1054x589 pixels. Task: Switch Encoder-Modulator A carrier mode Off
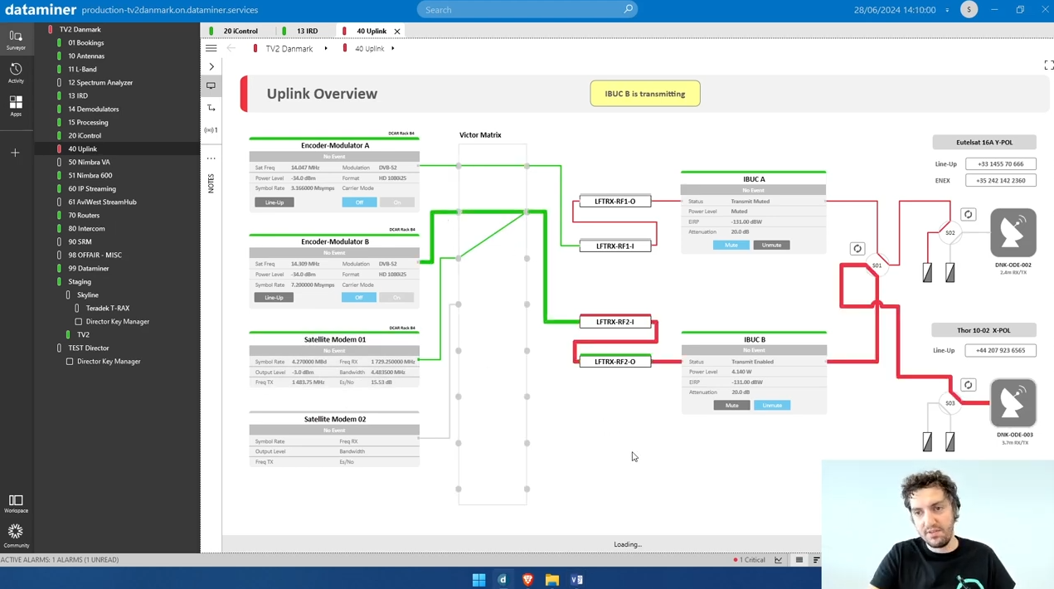(359, 202)
